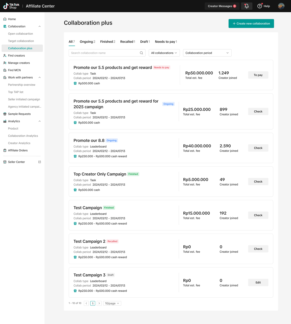
Task: Switch to the Ongoing tab
Action: tap(87, 42)
